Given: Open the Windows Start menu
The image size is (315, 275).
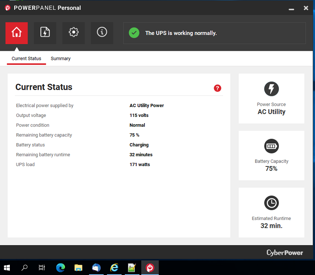Looking at the screenshot, I should point(7,268).
